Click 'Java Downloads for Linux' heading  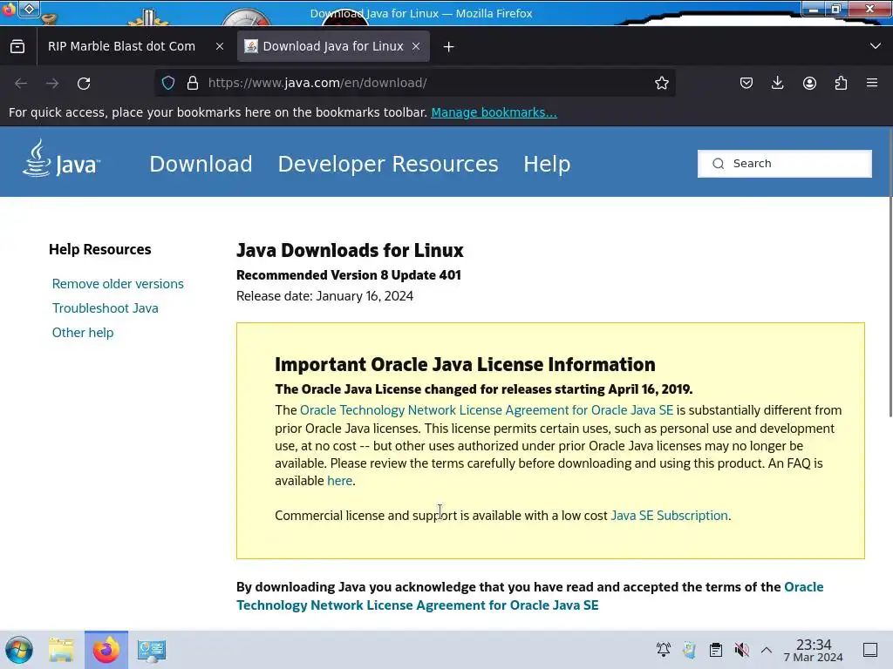[350, 251]
